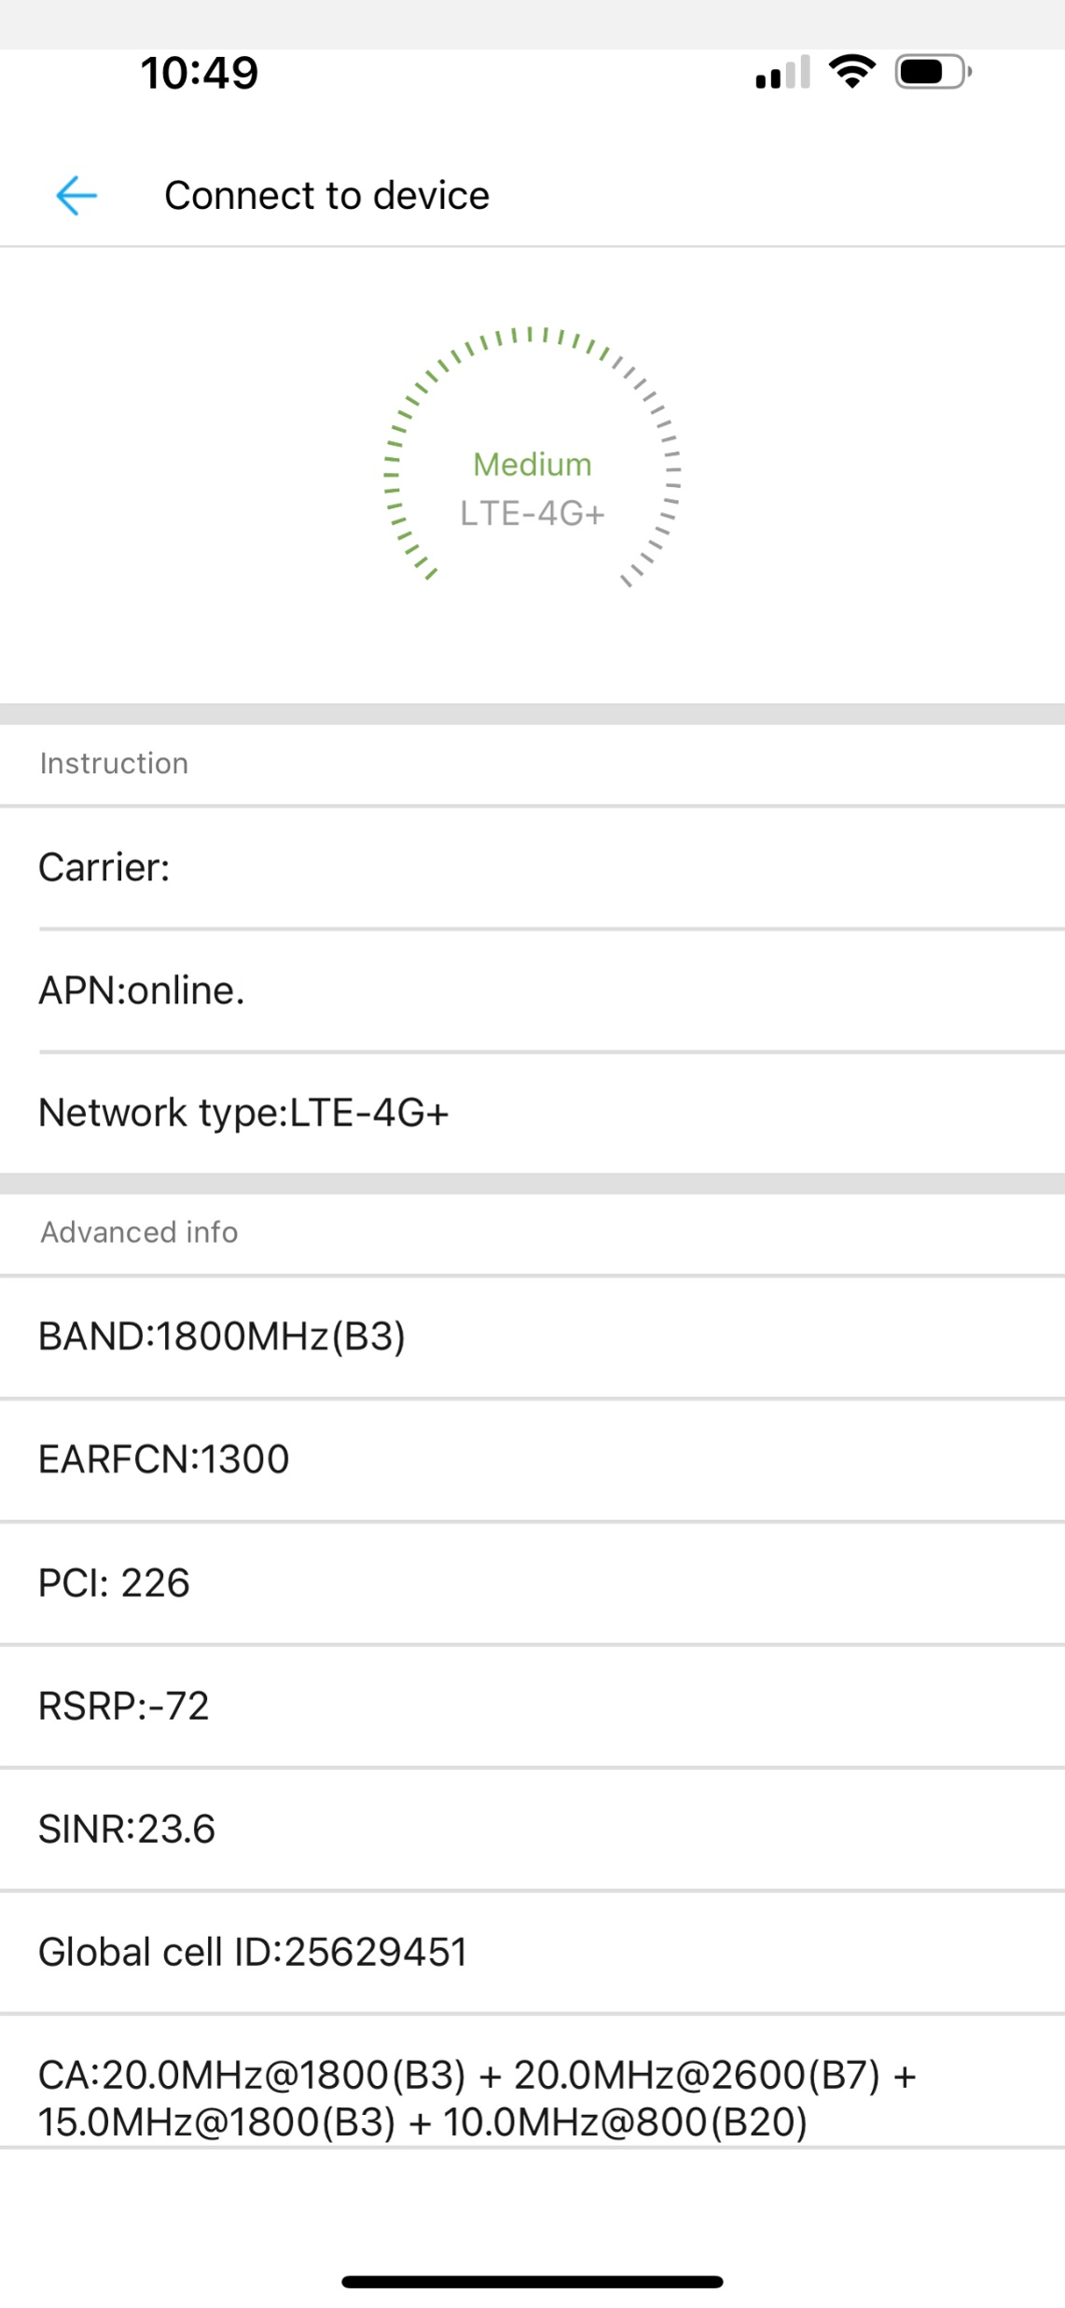The image size is (1065, 2308).
Task: Tap the 10:49 clock in status bar
Action: coord(200,73)
